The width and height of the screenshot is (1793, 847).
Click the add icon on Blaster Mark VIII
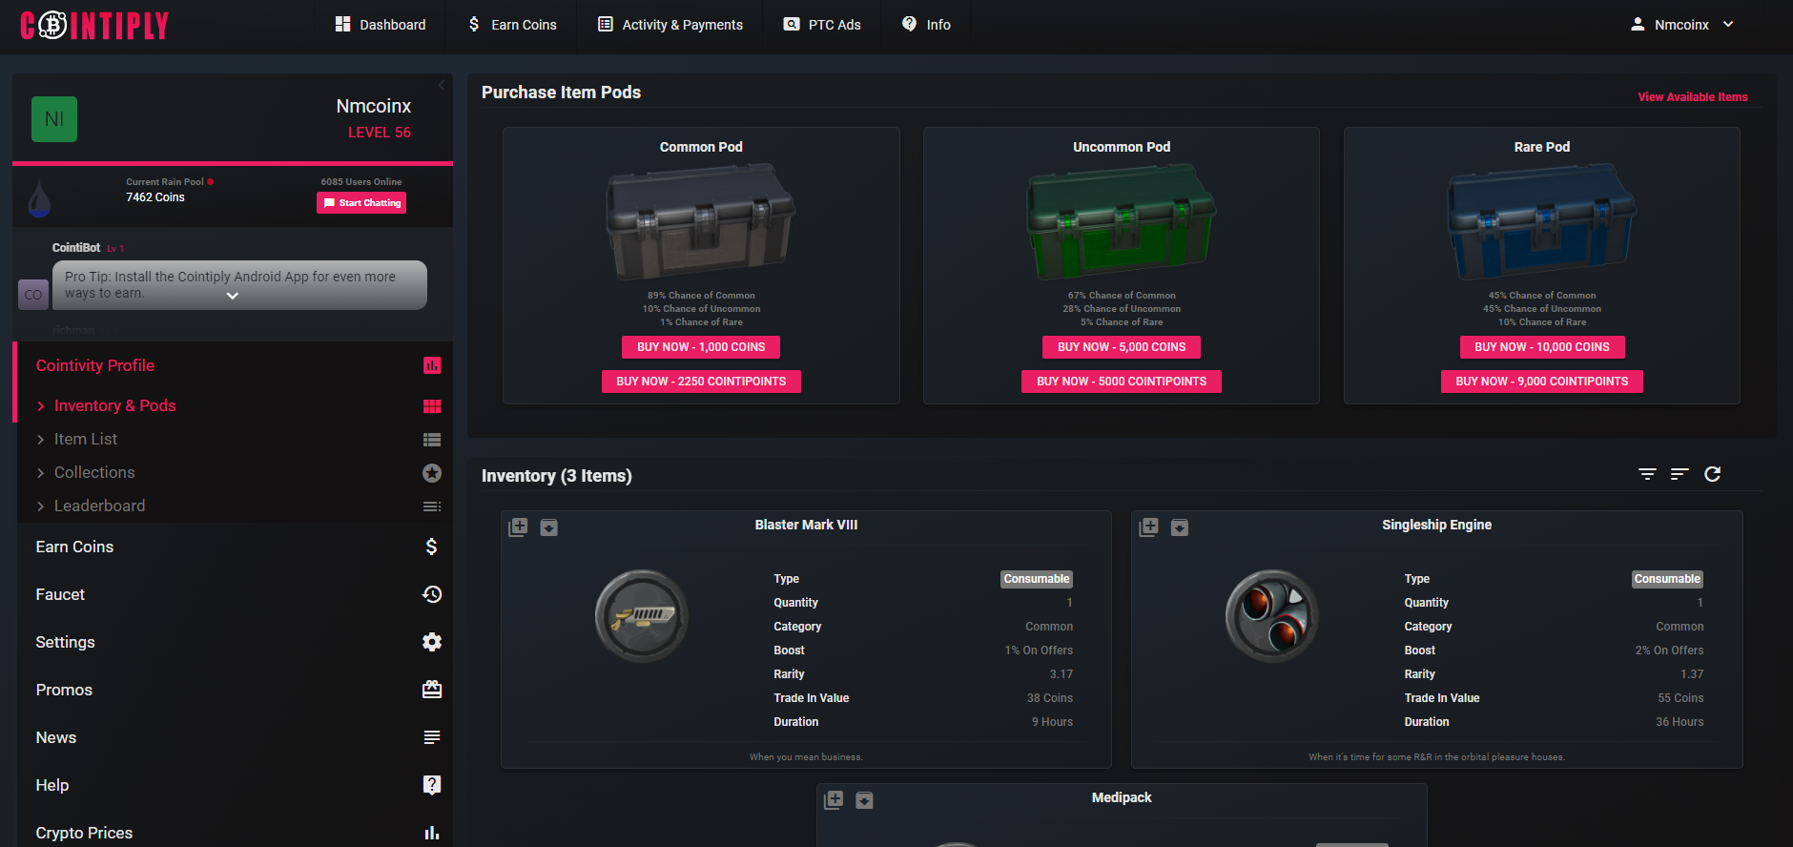518,527
